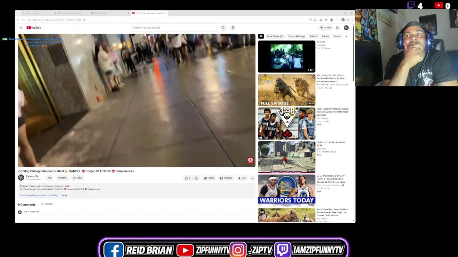Image resolution: width=458 pixels, height=257 pixels.
Task: Reload the browser page
Action: point(24,20)
